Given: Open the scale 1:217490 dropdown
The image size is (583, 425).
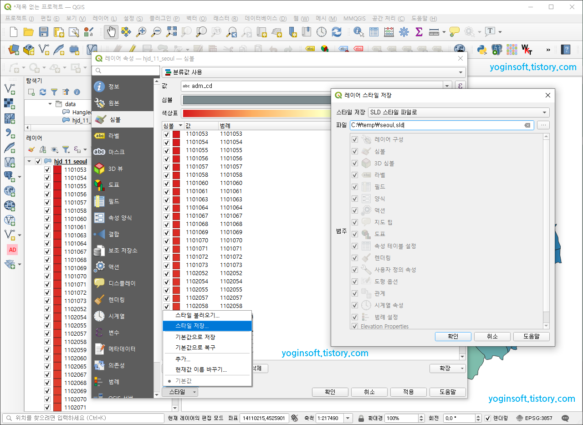Looking at the screenshot, I should click(x=348, y=418).
